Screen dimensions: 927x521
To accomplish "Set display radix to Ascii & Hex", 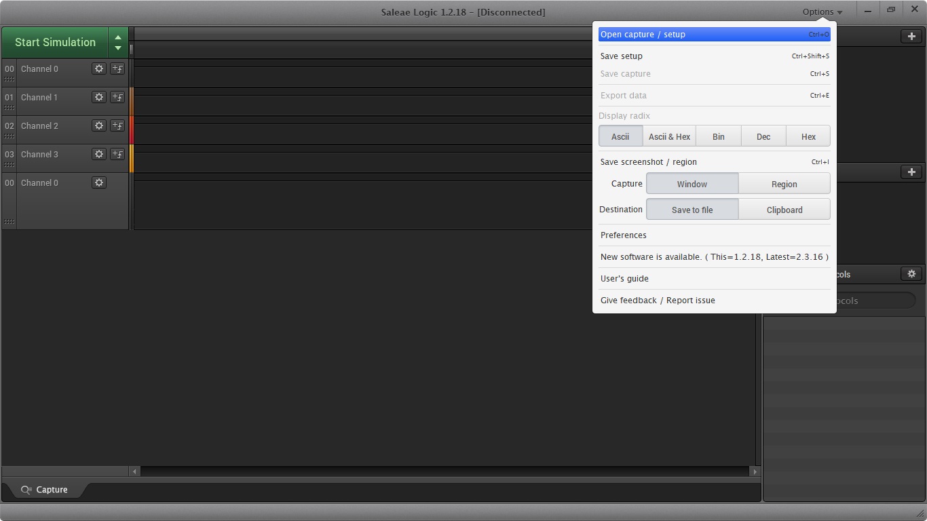I will pyautogui.click(x=669, y=136).
